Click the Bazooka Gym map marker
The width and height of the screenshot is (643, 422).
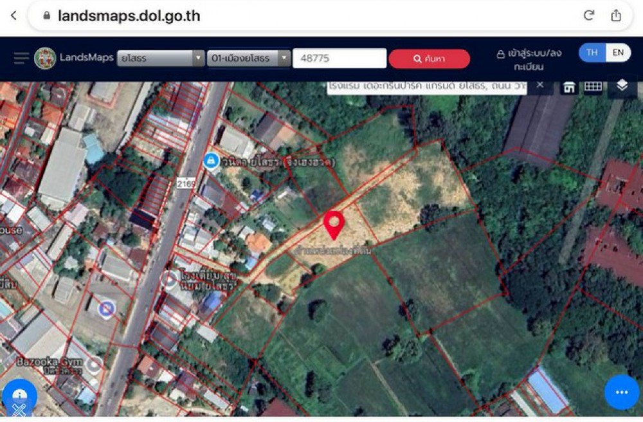(95, 364)
